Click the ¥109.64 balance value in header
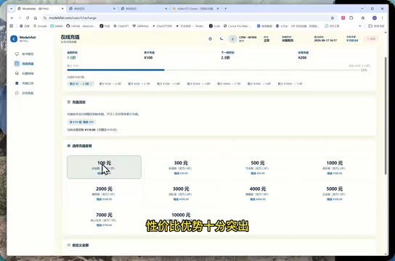This screenshot has height=261, width=395. point(352,40)
